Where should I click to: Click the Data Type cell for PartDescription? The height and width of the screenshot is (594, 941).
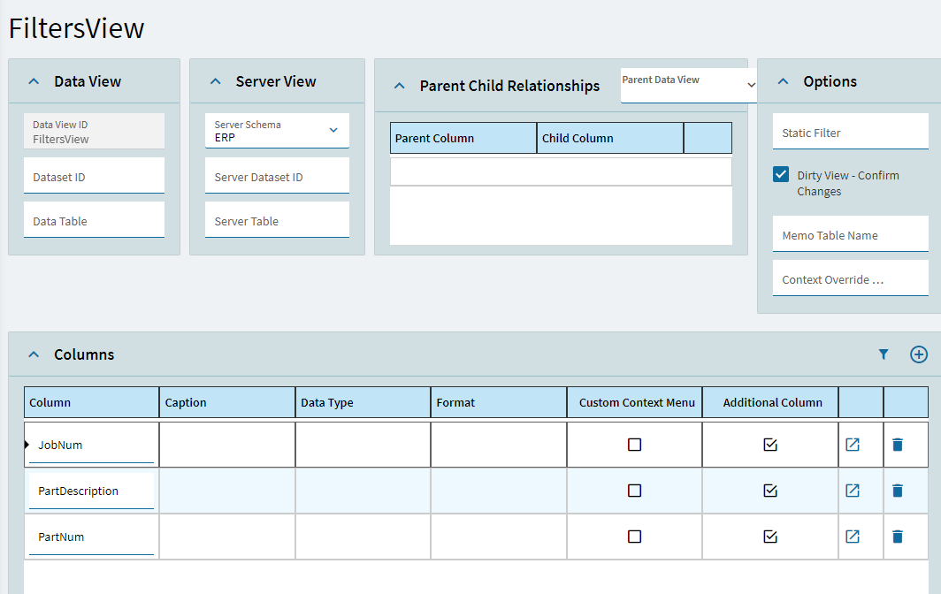(x=363, y=491)
